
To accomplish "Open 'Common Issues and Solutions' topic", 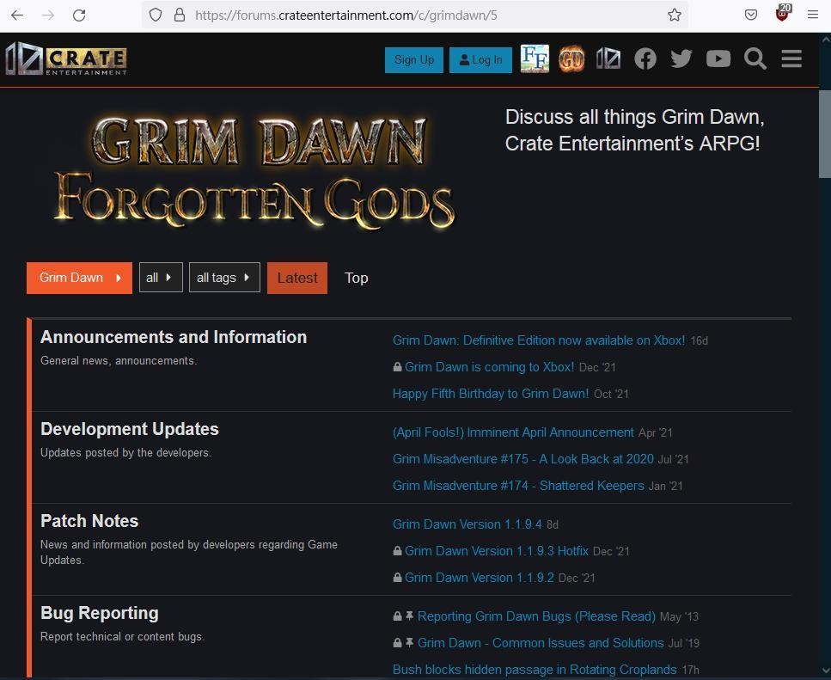I will tap(541, 642).
